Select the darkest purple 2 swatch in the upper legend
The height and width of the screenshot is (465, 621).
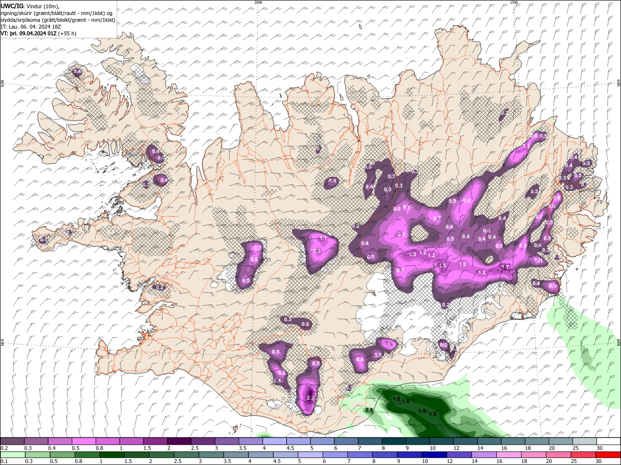(x=179, y=441)
